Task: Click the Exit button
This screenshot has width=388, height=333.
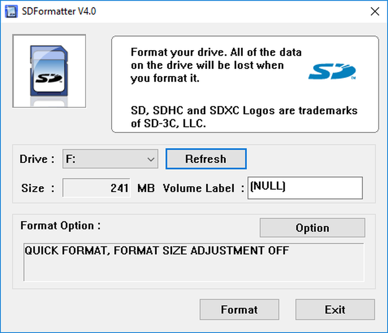Action: point(335,309)
